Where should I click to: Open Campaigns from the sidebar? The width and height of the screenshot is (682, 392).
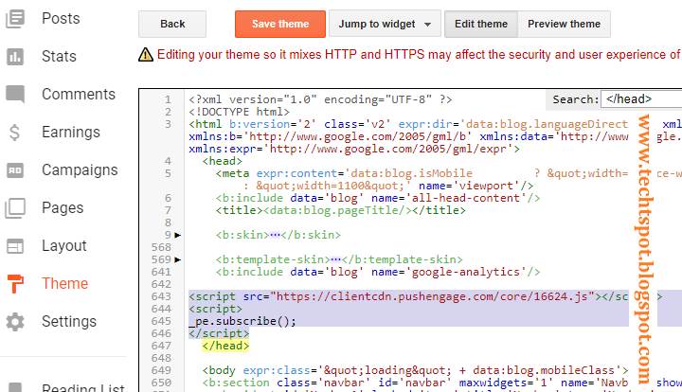pyautogui.click(x=80, y=169)
